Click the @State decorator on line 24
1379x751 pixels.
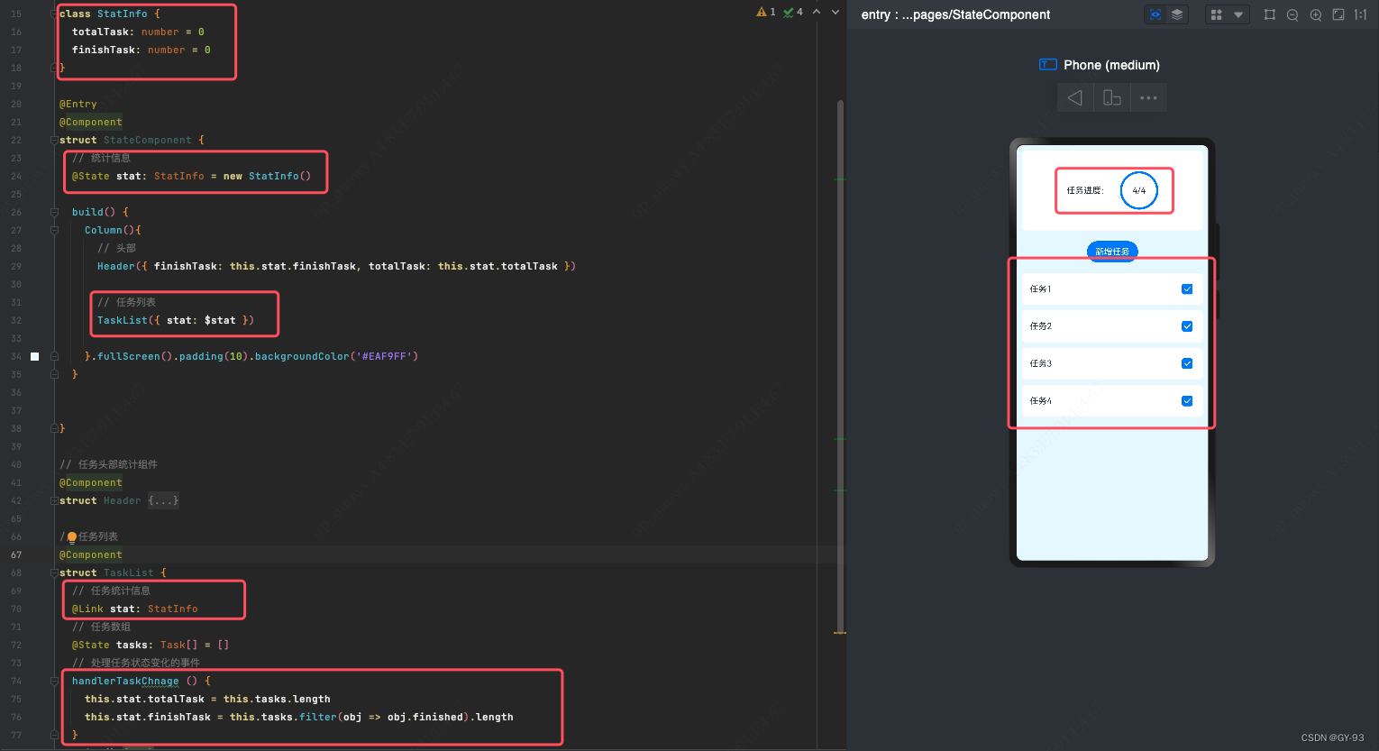click(91, 176)
